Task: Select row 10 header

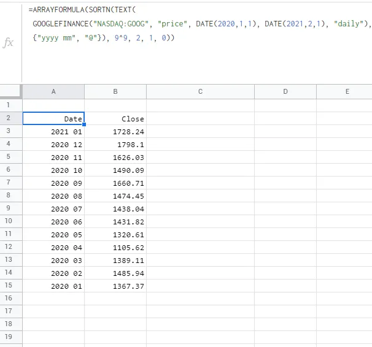Action: pyautogui.click(x=11, y=221)
